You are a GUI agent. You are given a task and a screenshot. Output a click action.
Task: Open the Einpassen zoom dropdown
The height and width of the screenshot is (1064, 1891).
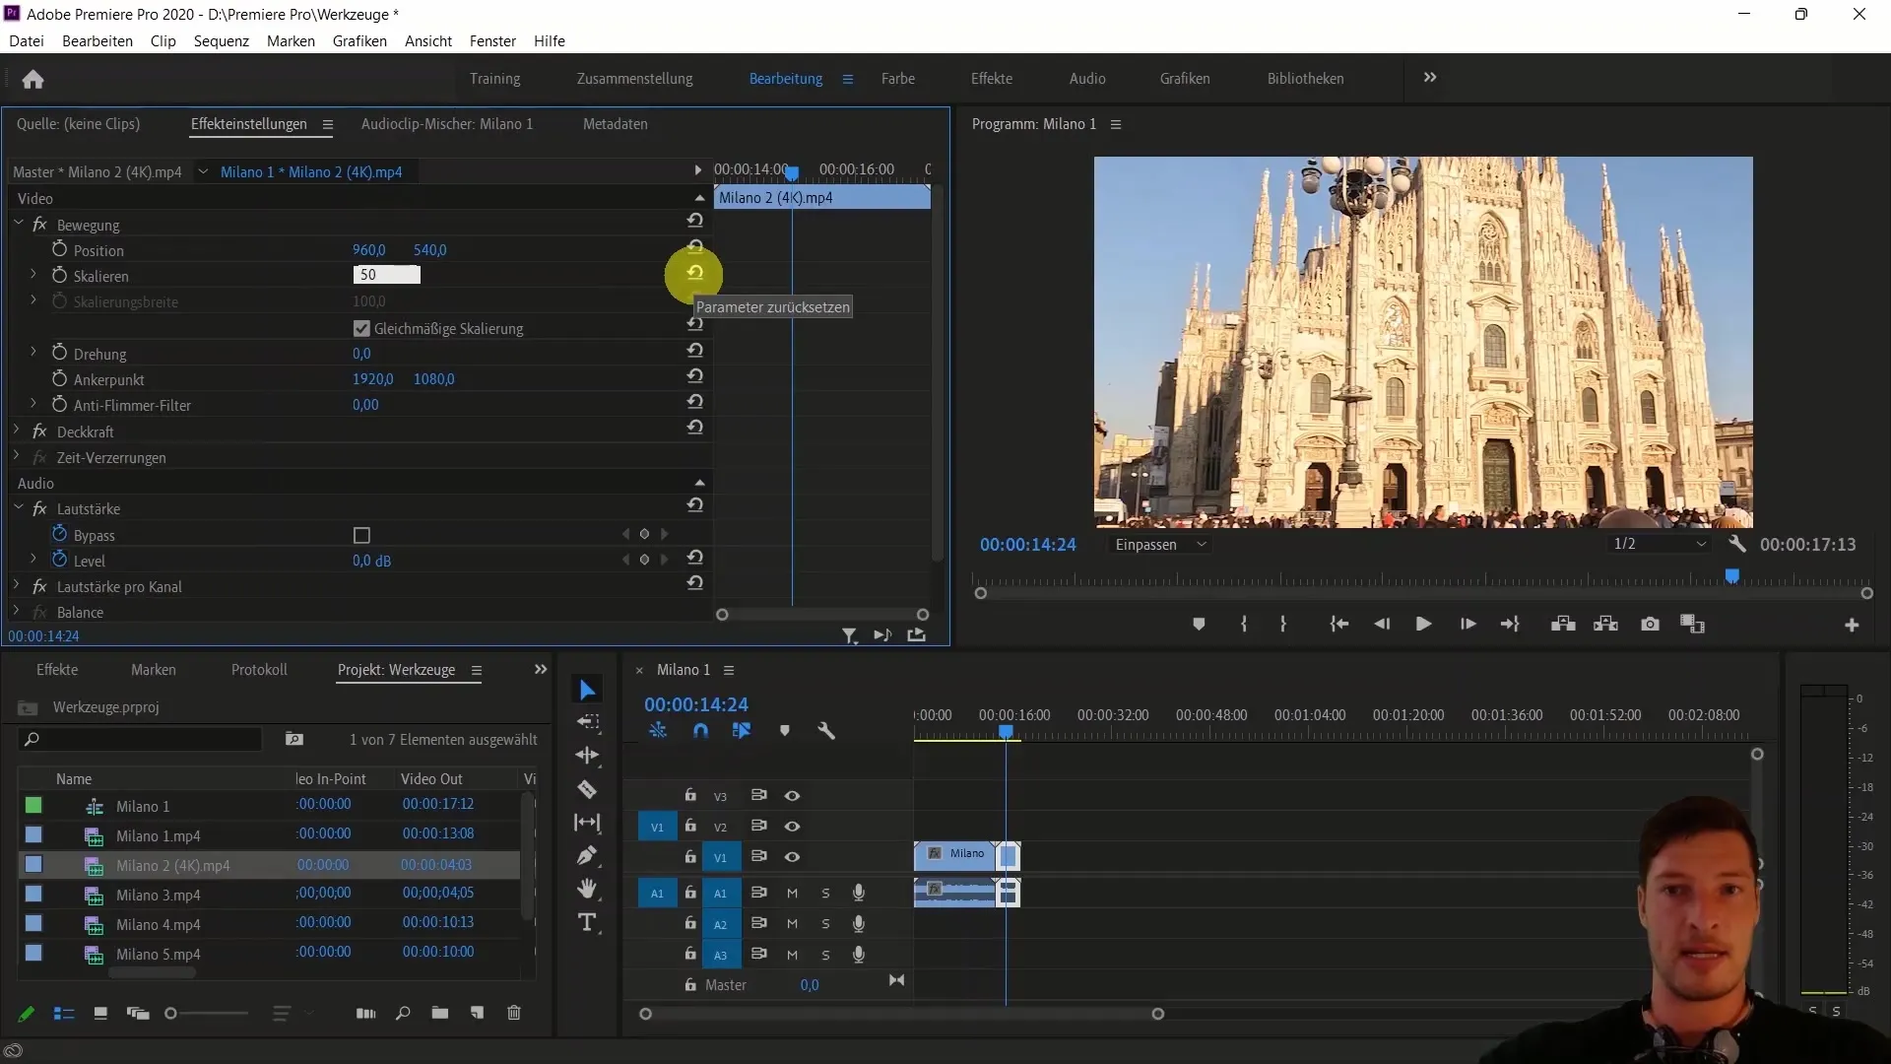[1160, 545]
